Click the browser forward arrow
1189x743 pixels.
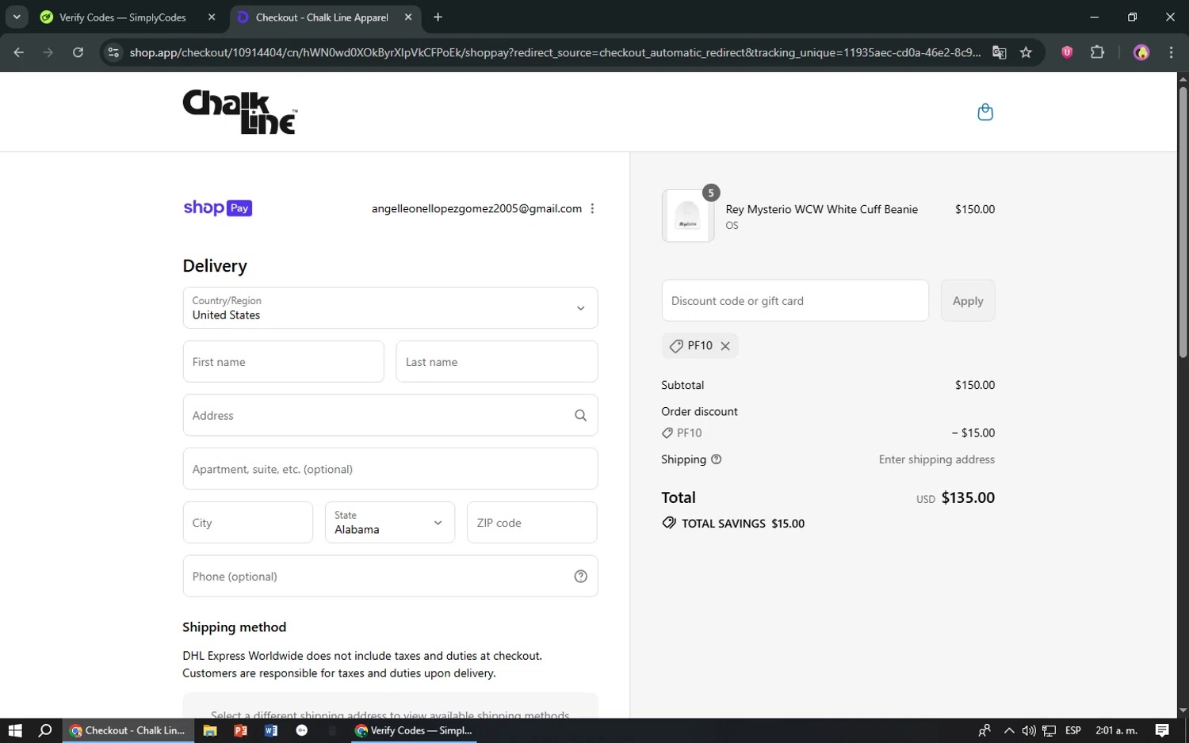[48, 52]
